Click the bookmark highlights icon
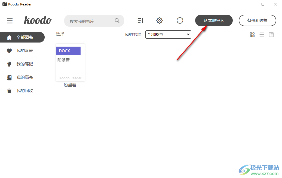The width and height of the screenshot is (282, 178). click(9, 78)
